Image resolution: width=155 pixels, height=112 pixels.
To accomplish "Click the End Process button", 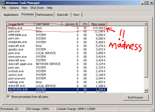I will 136,98.
